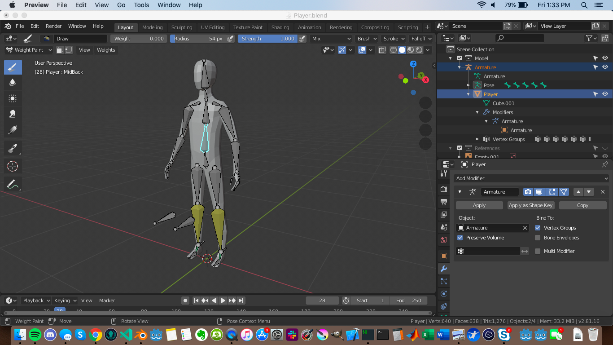Open the Scene properties tab

click(444, 227)
